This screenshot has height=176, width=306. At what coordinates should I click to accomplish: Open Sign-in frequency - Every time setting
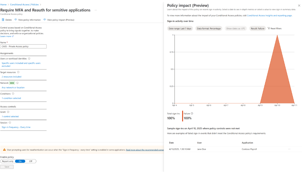point(16,127)
